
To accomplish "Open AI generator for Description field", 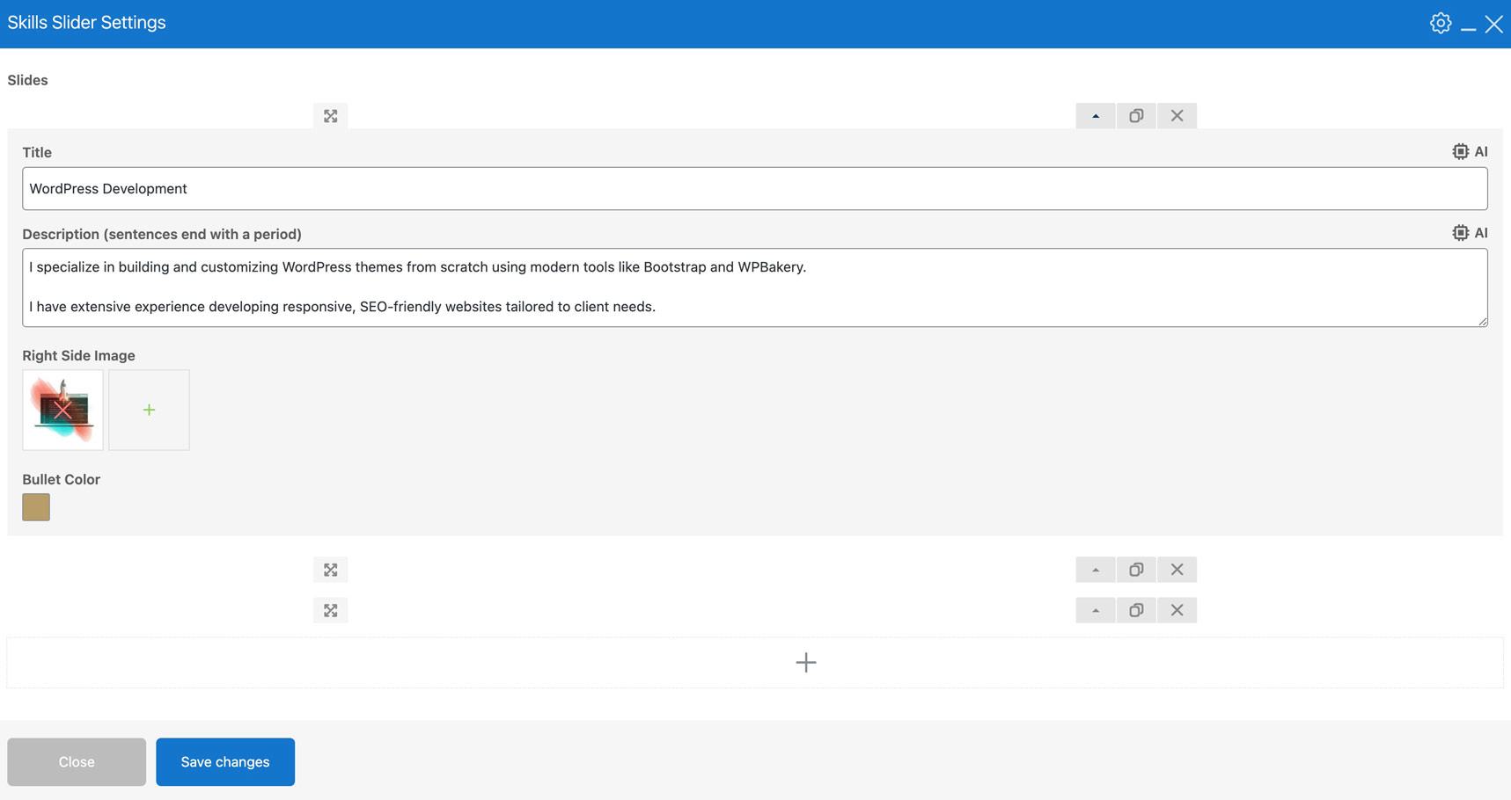I will click(1470, 233).
